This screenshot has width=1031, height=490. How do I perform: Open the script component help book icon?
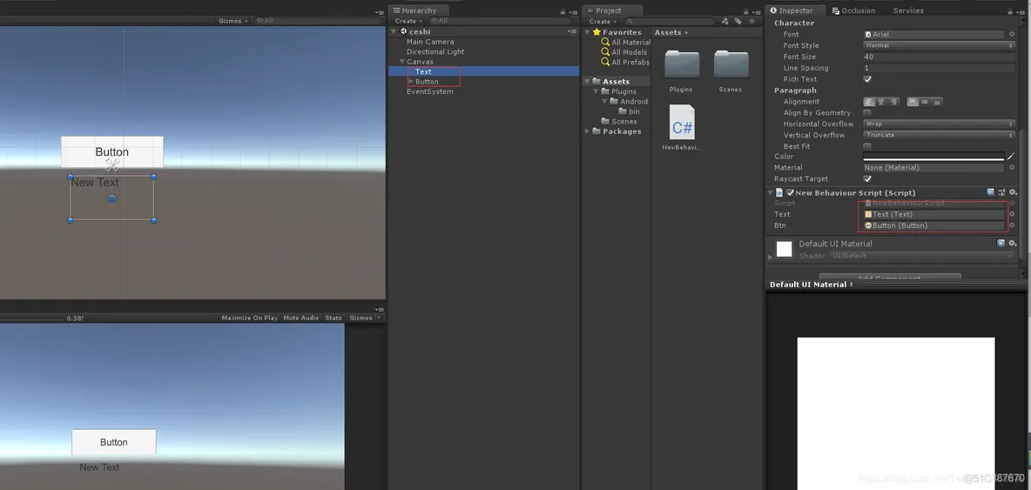[990, 192]
